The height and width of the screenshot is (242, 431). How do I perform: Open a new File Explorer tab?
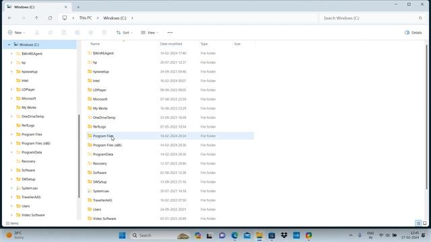[78, 7]
